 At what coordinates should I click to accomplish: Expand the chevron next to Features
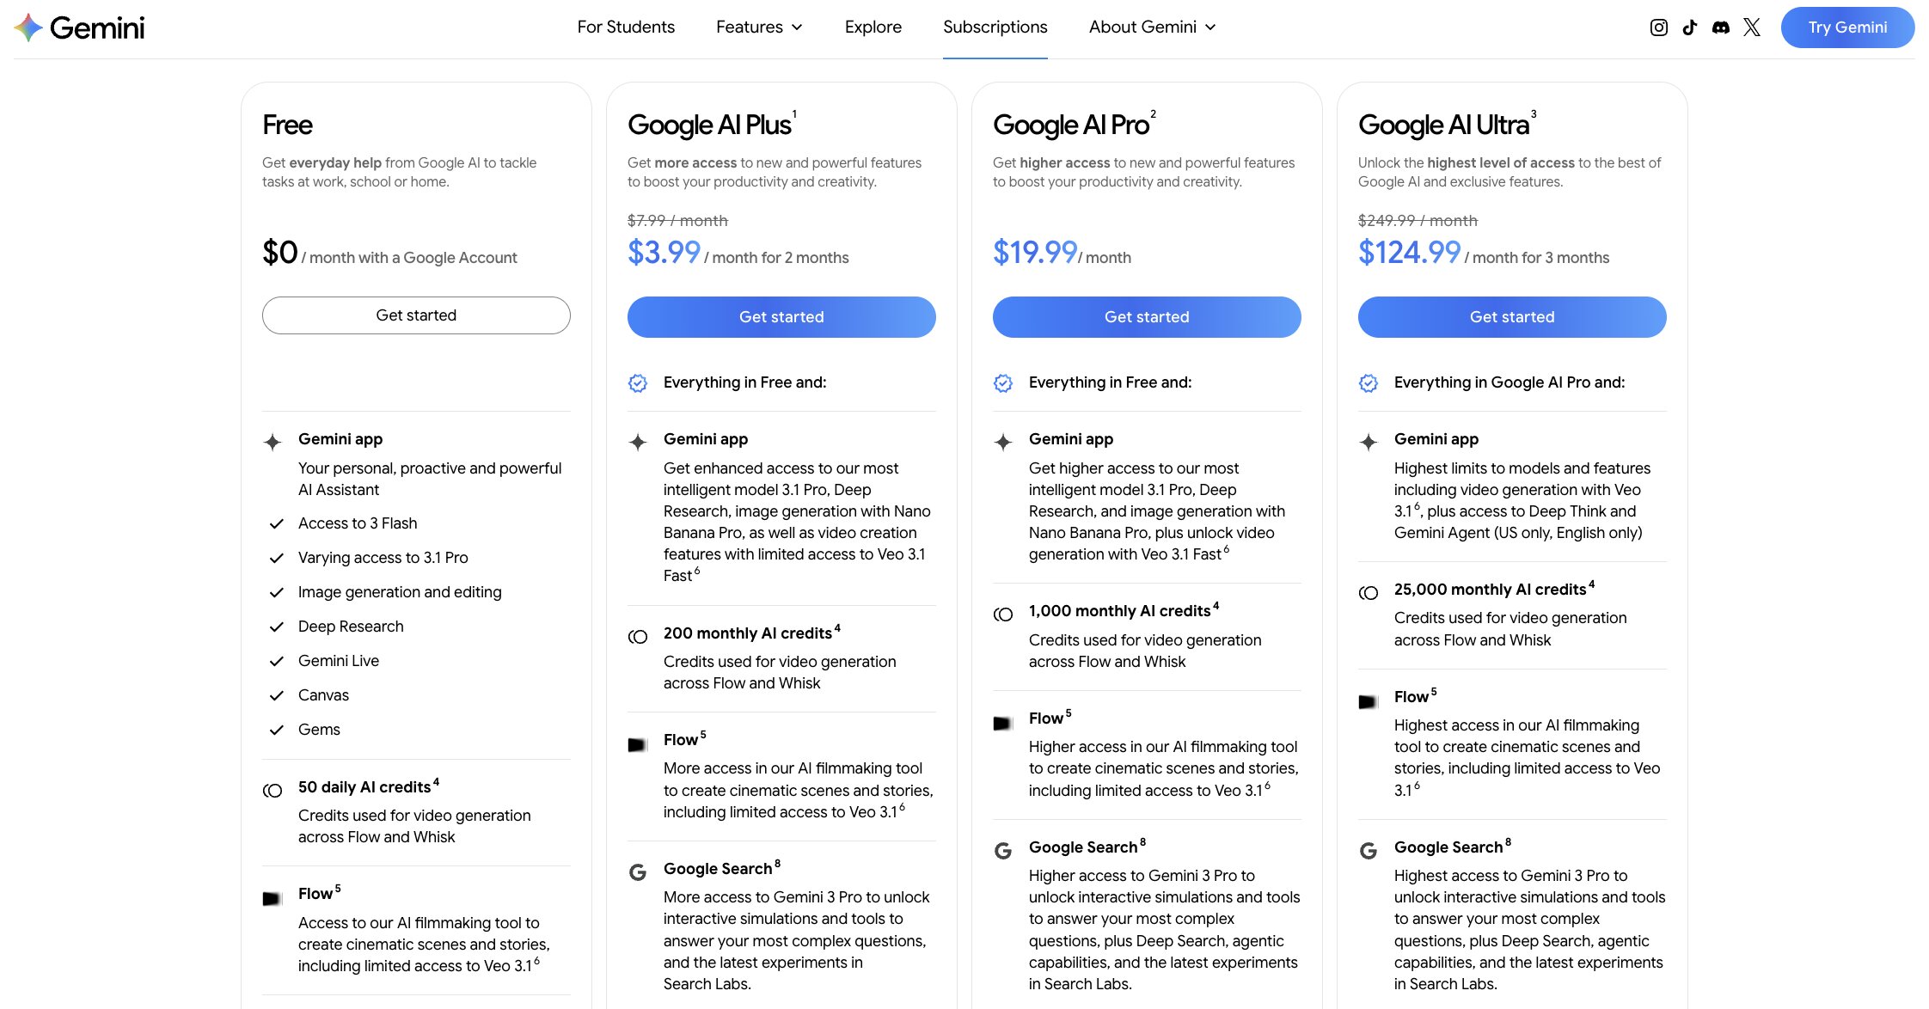pos(796,27)
